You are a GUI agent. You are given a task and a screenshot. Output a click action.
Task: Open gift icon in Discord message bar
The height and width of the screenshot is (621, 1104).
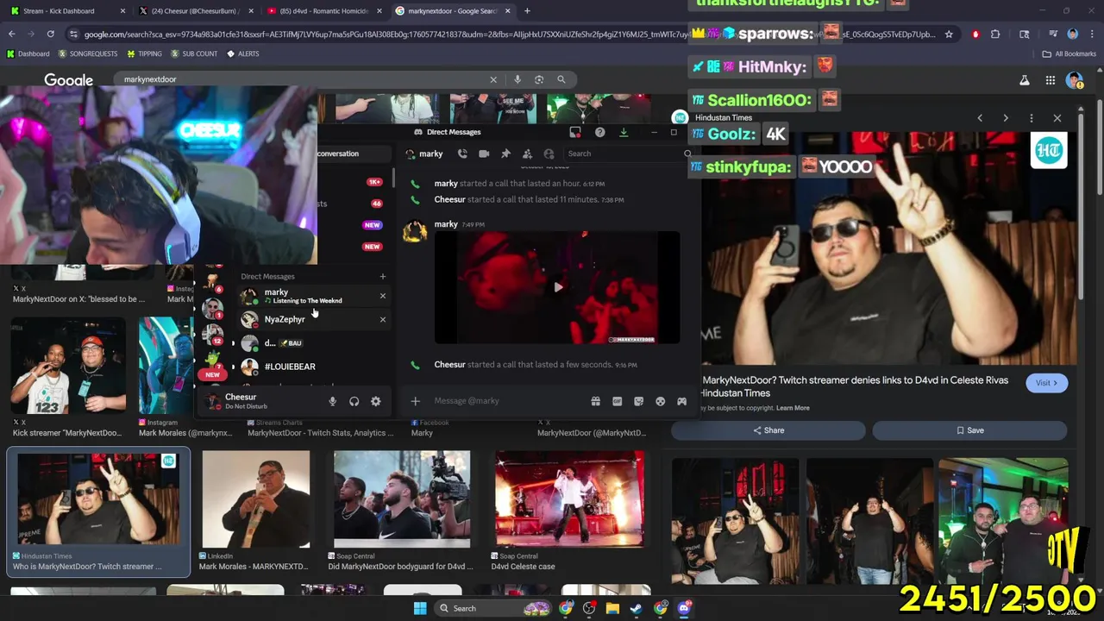pos(595,401)
